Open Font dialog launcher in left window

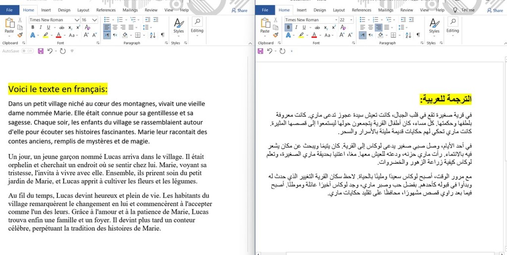[98, 43]
